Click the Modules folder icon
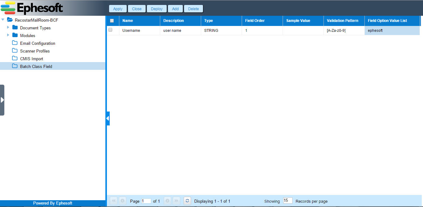Viewport: 423px width, 207px height. click(x=15, y=35)
